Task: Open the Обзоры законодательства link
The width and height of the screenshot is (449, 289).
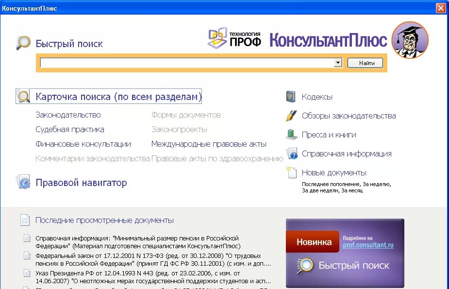Action: click(349, 116)
